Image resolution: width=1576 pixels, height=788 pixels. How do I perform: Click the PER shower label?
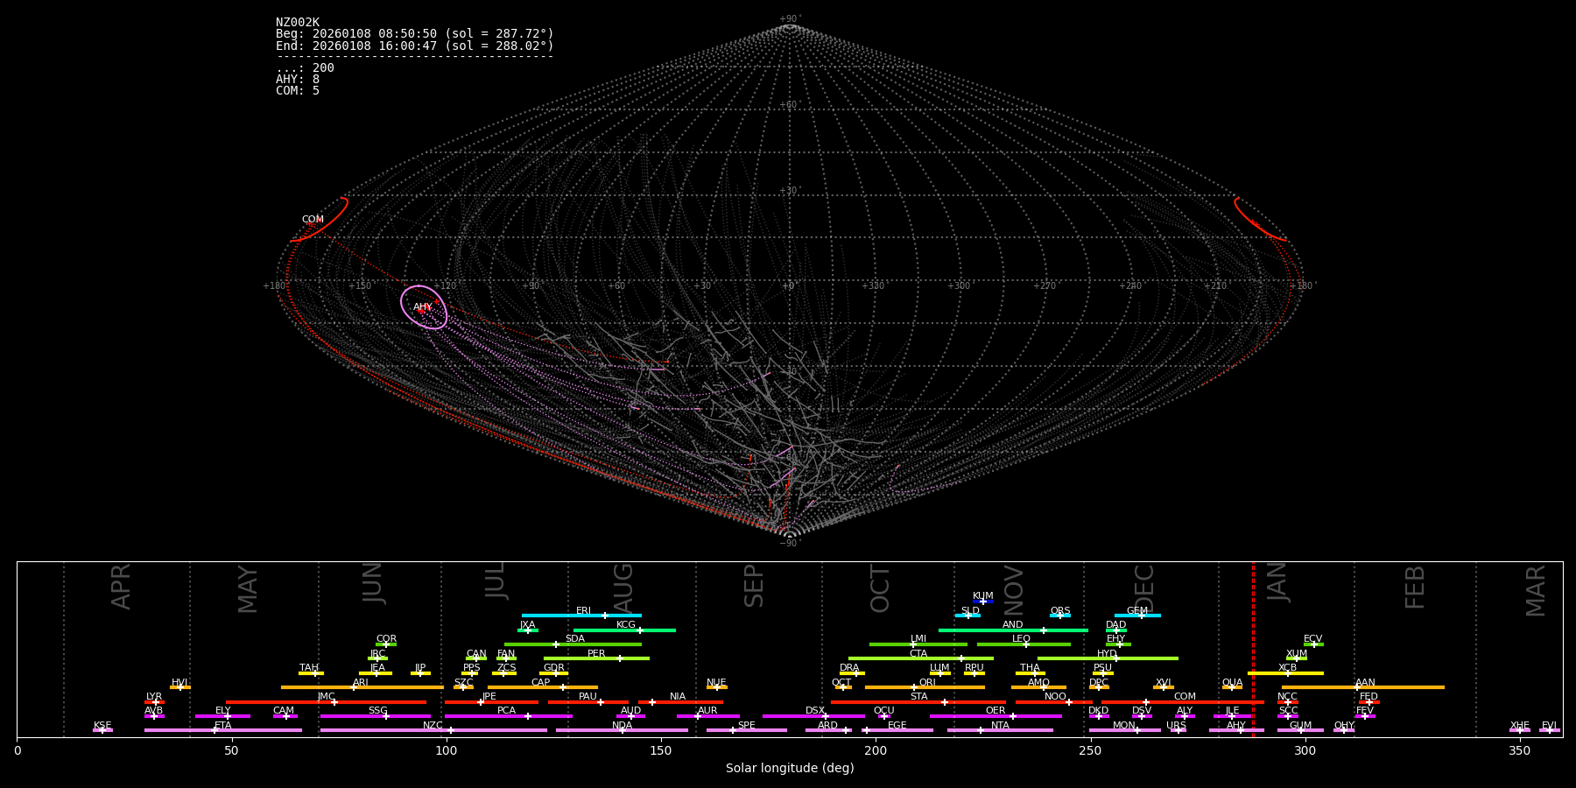click(x=596, y=654)
